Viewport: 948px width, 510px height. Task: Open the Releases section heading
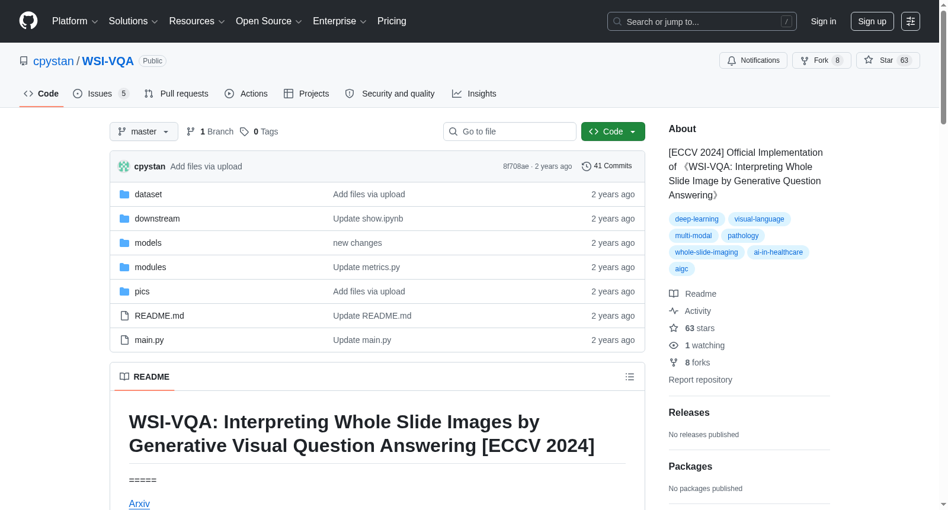coord(689,413)
